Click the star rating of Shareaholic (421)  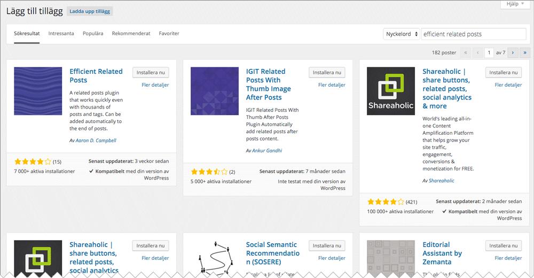tap(386, 202)
